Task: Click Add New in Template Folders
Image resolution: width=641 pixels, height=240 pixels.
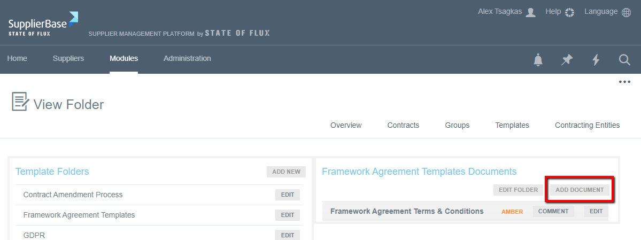Action: click(286, 172)
